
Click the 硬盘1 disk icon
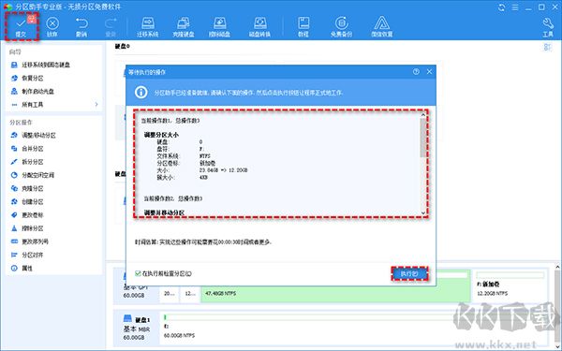point(127,318)
